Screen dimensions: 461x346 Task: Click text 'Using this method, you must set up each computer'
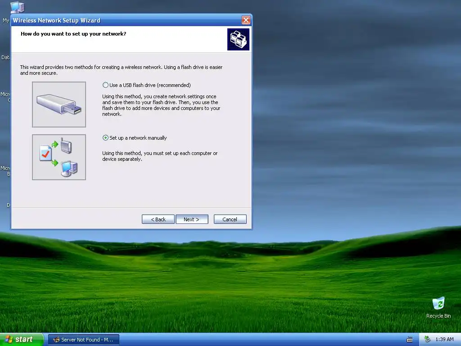point(157,153)
